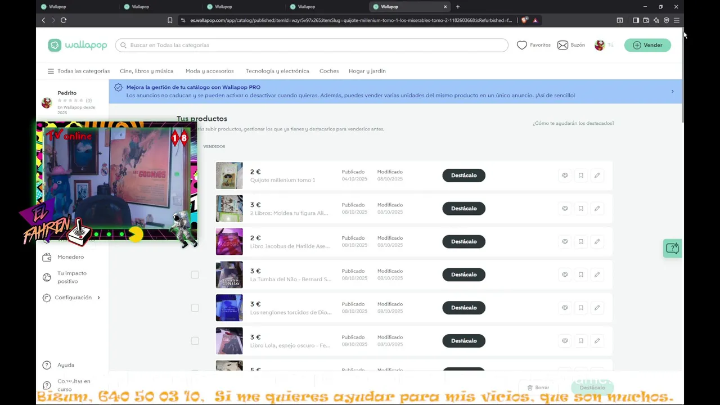
Task: Click handshake icon on Libro Jacobus row
Action: click(565, 241)
